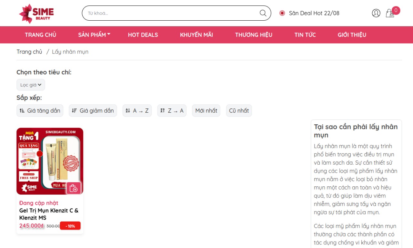Open the Giới thiệu menu item
Viewport: 413px width, 248px height.
pyautogui.click(x=352, y=35)
